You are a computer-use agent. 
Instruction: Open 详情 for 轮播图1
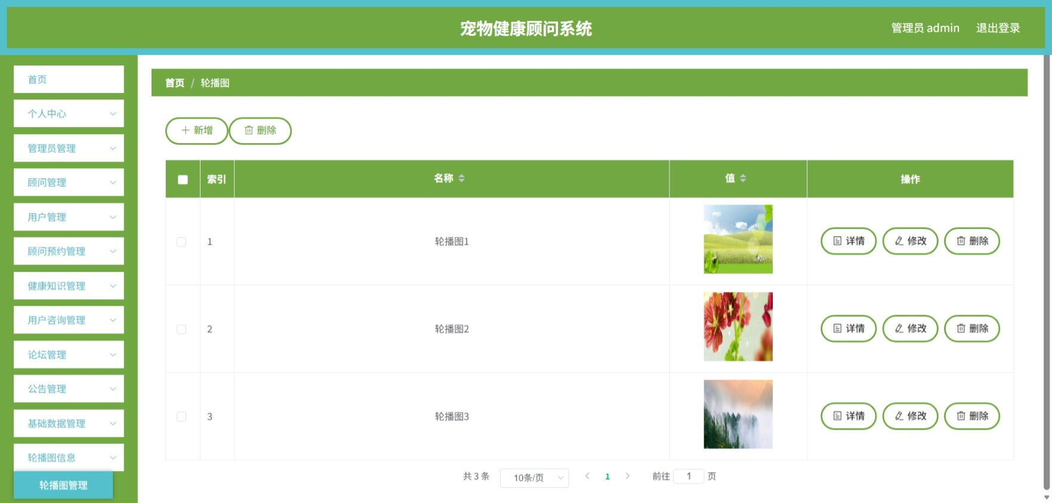coord(849,241)
